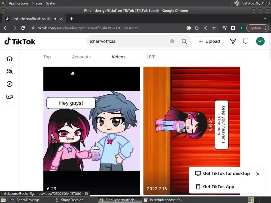Open the Places menu
271x203 pixels.
[x=37, y=3]
